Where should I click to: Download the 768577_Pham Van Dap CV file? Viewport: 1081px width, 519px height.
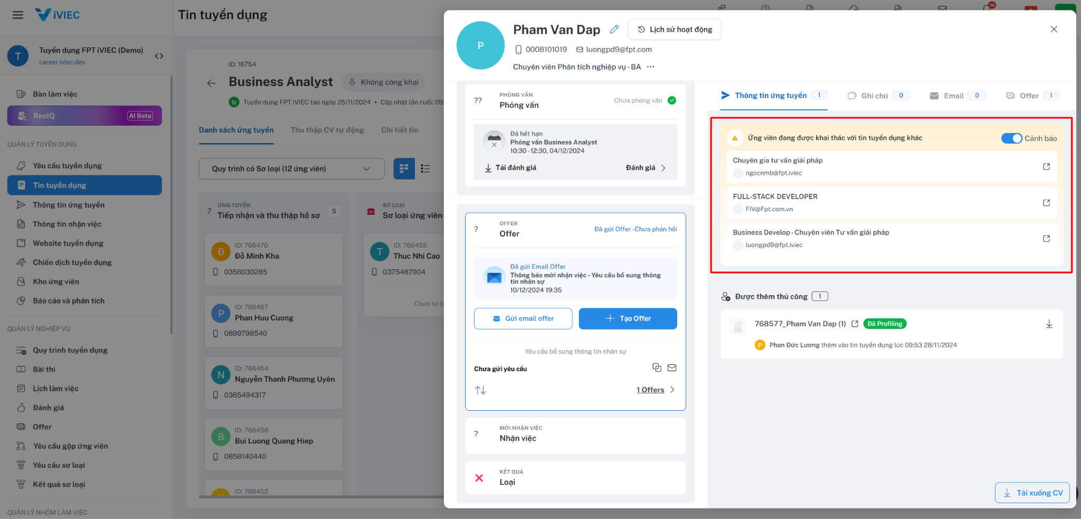tap(1049, 324)
